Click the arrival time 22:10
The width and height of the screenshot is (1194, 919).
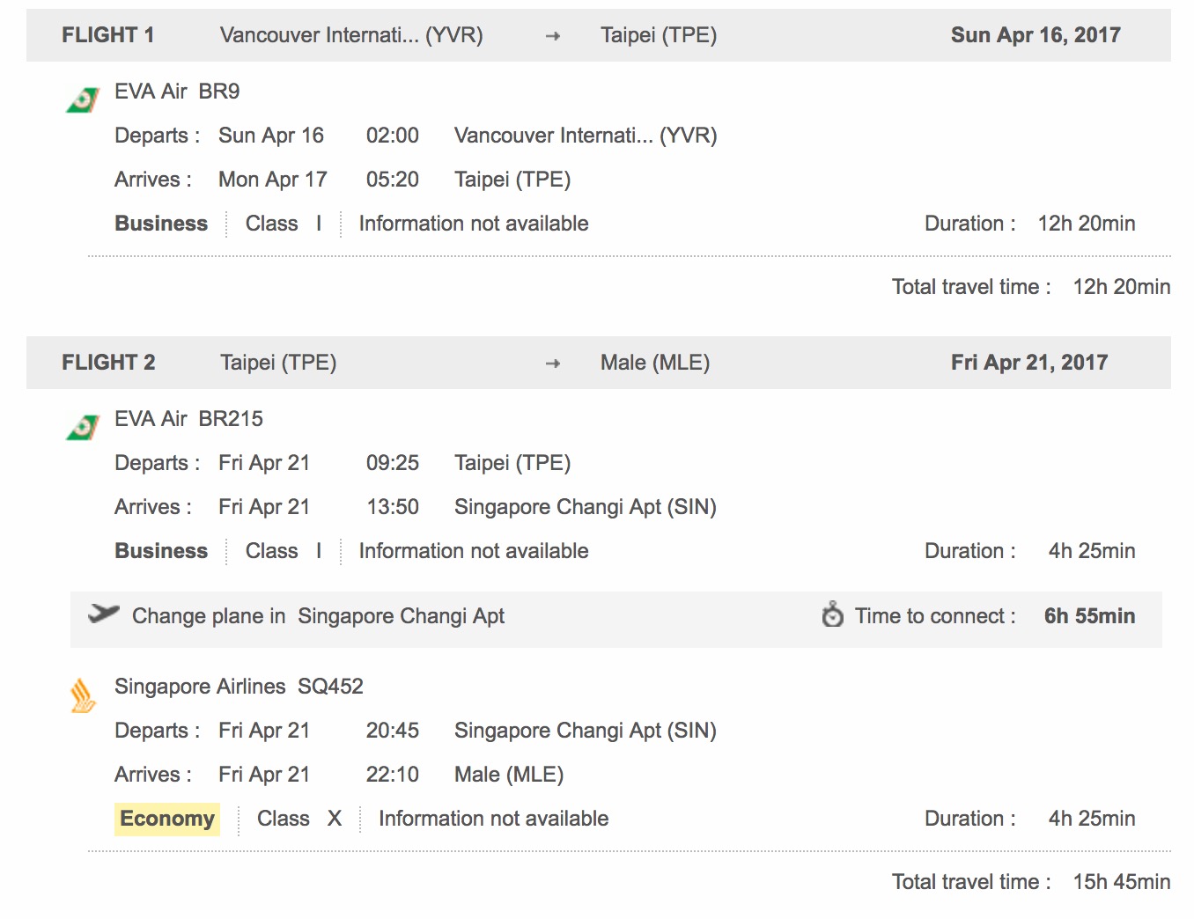[x=393, y=775]
